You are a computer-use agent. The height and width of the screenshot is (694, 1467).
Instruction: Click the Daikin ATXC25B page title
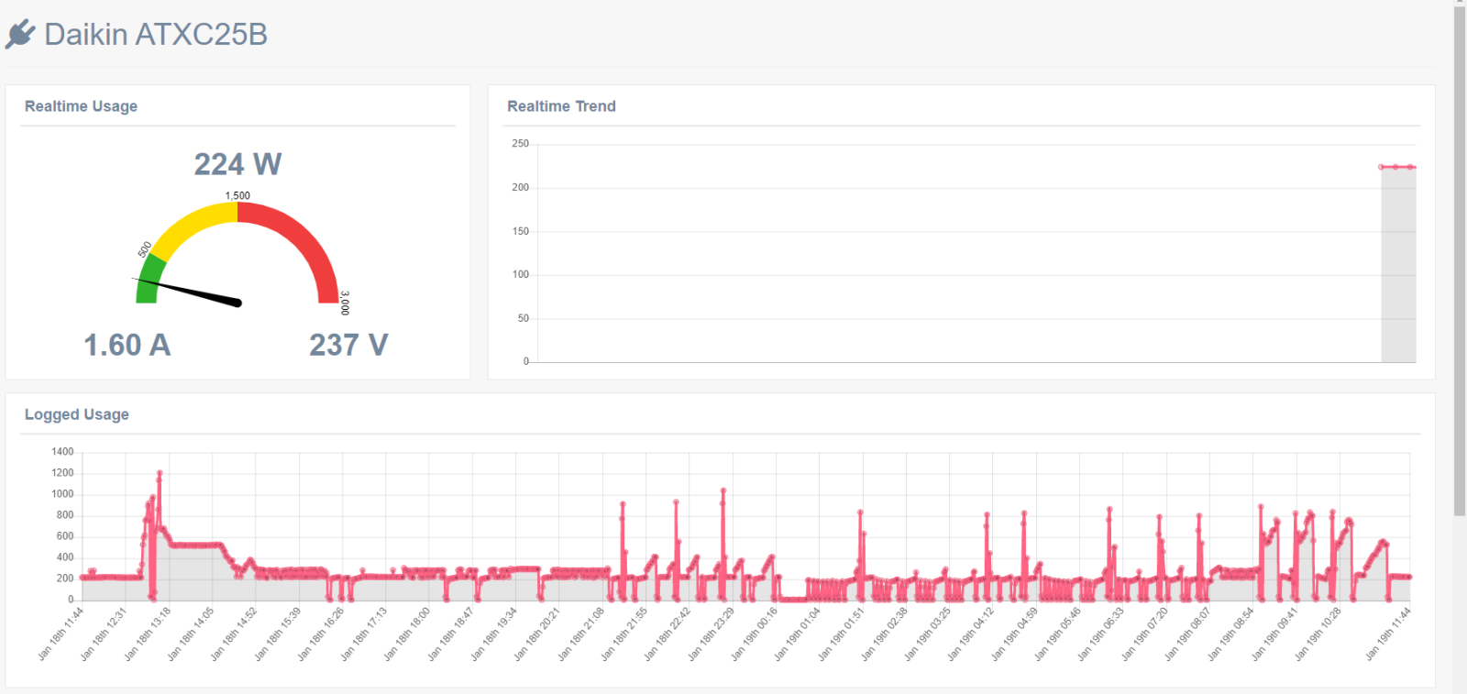point(156,34)
